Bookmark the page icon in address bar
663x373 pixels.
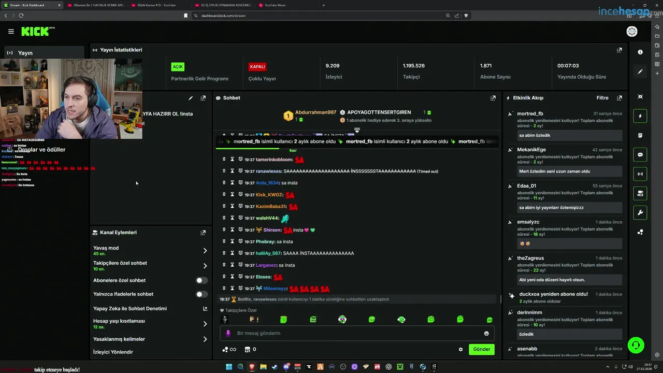185,16
